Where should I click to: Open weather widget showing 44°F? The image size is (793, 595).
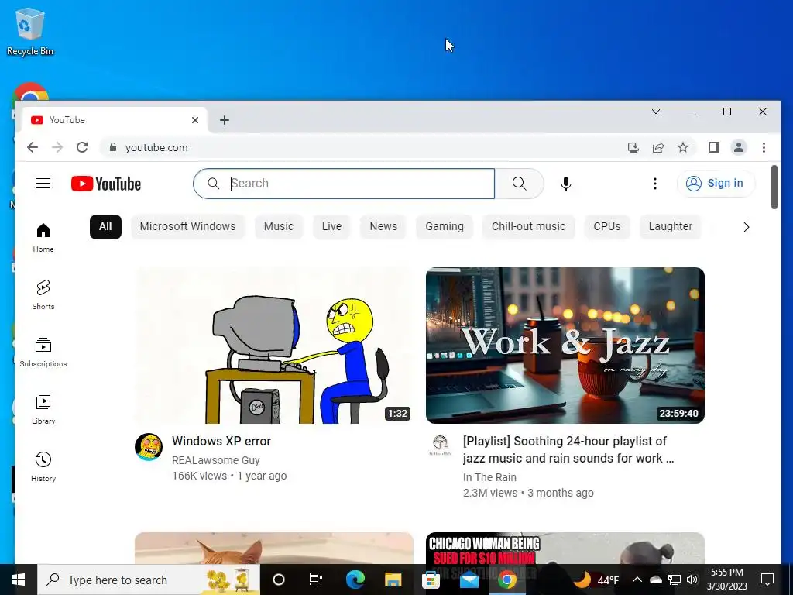[x=597, y=580]
